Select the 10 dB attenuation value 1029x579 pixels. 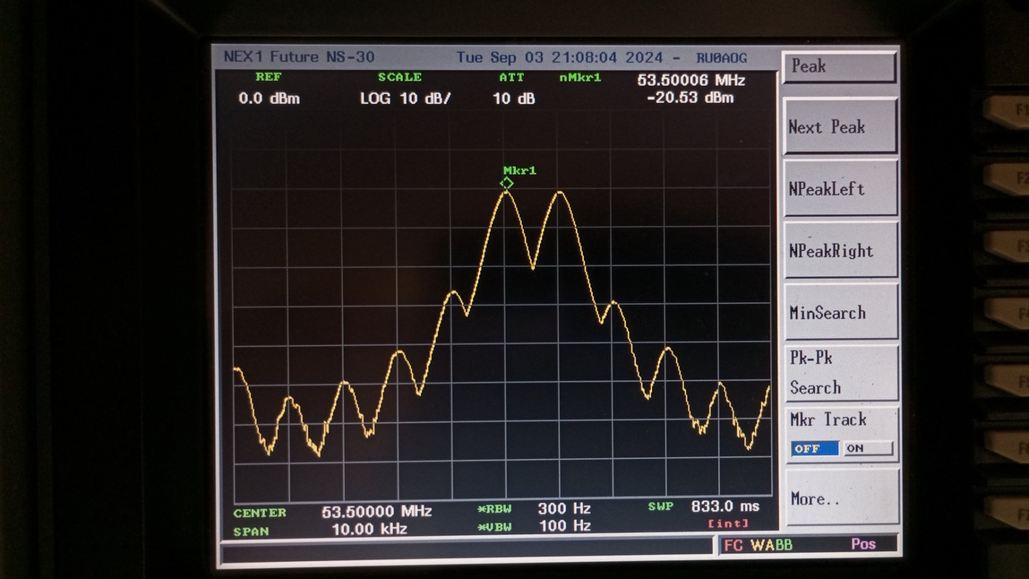[514, 98]
